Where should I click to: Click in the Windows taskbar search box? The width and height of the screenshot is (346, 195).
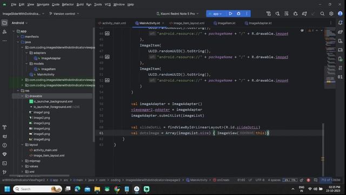(37, 189)
